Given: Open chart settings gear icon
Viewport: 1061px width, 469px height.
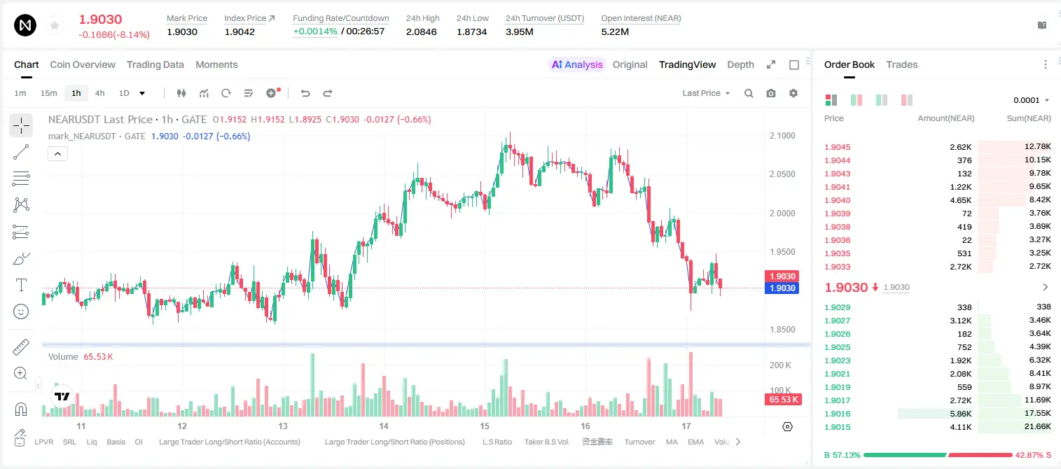Looking at the screenshot, I should point(793,93).
